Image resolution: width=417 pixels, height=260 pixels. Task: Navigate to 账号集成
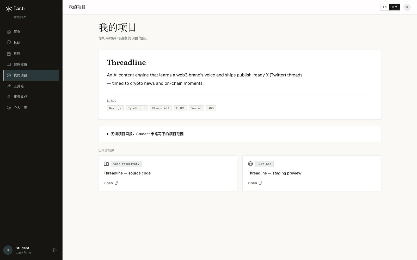pyautogui.click(x=31, y=97)
